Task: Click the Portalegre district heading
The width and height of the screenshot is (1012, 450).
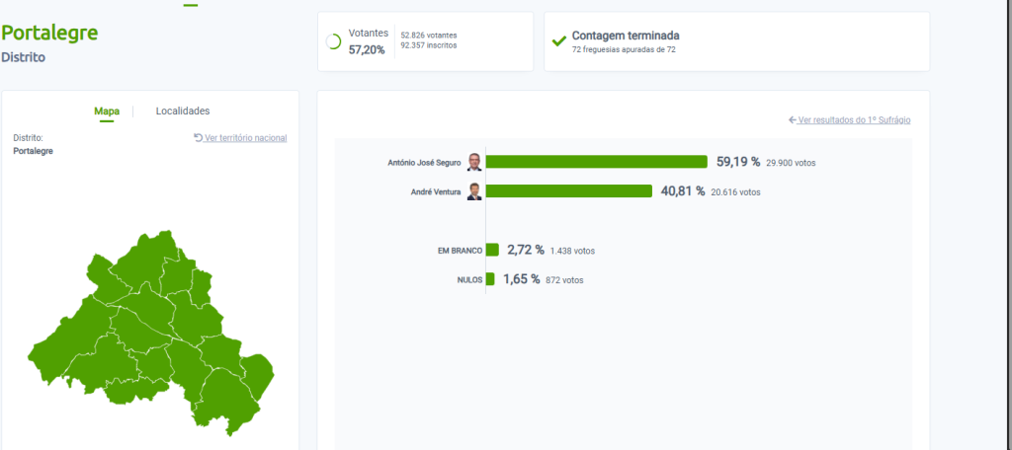Action: [49, 33]
